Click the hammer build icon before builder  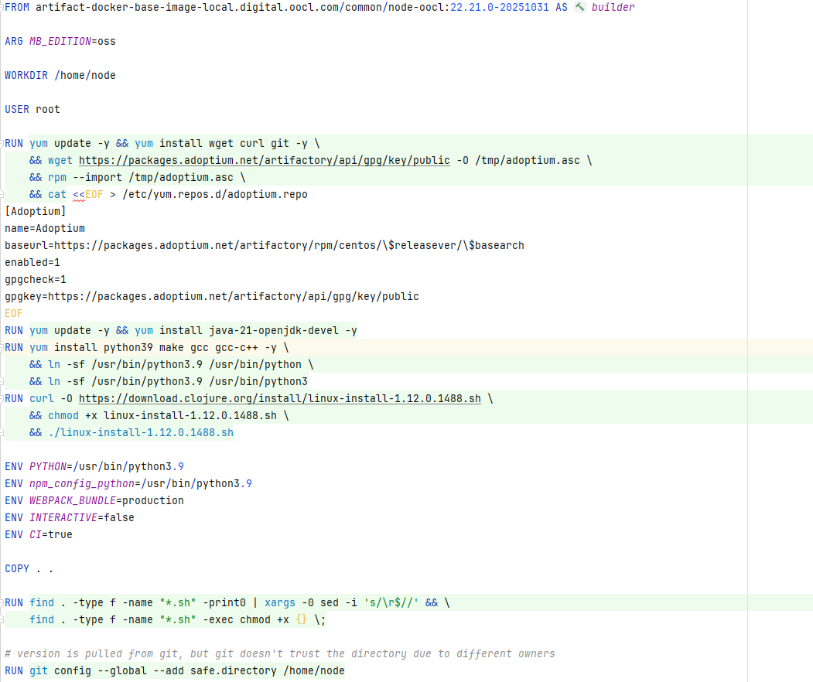580,7
